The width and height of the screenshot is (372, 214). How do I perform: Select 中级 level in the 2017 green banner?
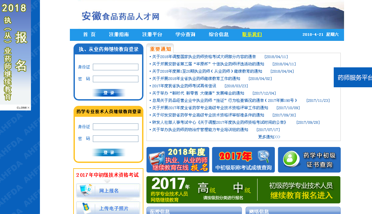click(x=242, y=188)
